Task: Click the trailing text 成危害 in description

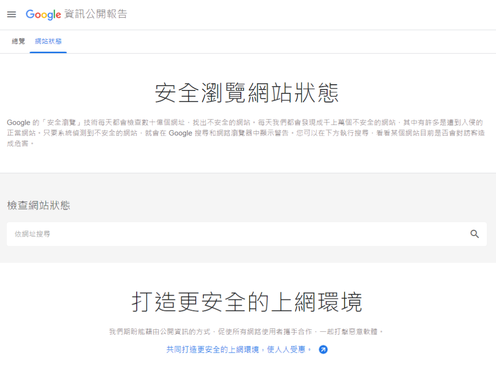Action: [x=18, y=144]
